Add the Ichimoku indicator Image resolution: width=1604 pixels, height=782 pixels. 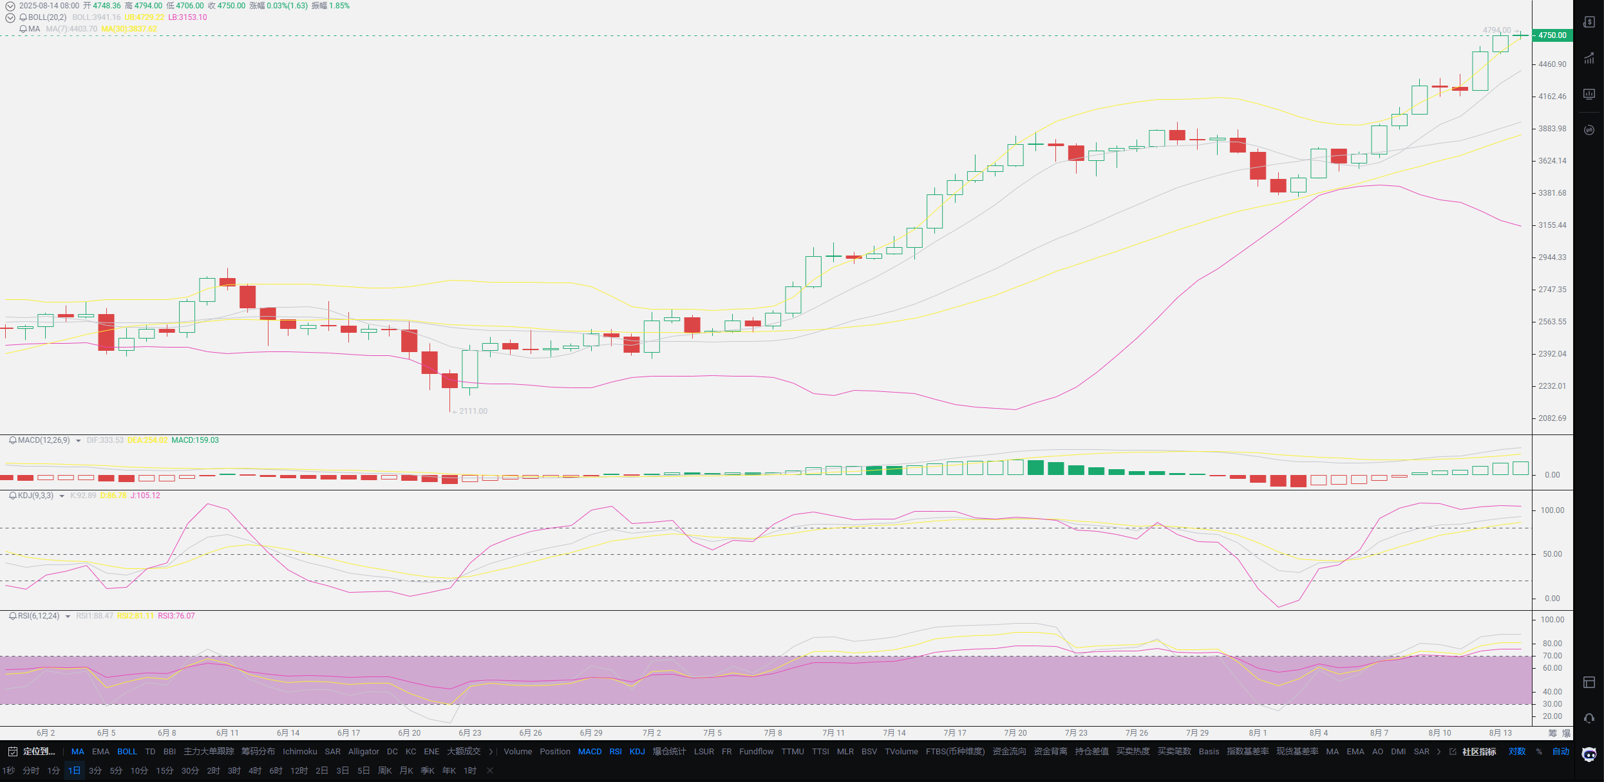pos(300,752)
